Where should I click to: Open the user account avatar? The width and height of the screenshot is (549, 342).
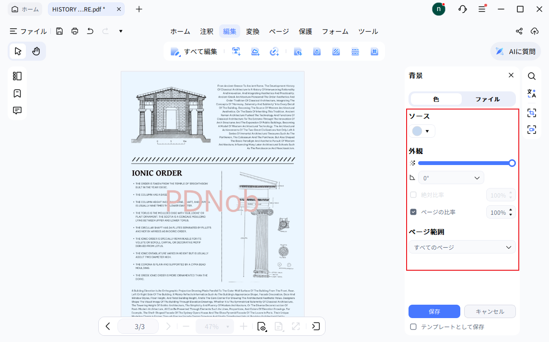(438, 9)
